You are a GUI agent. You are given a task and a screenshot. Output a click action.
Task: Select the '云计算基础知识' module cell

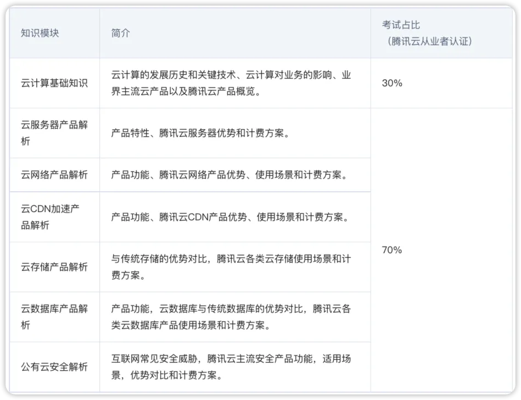click(54, 83)
